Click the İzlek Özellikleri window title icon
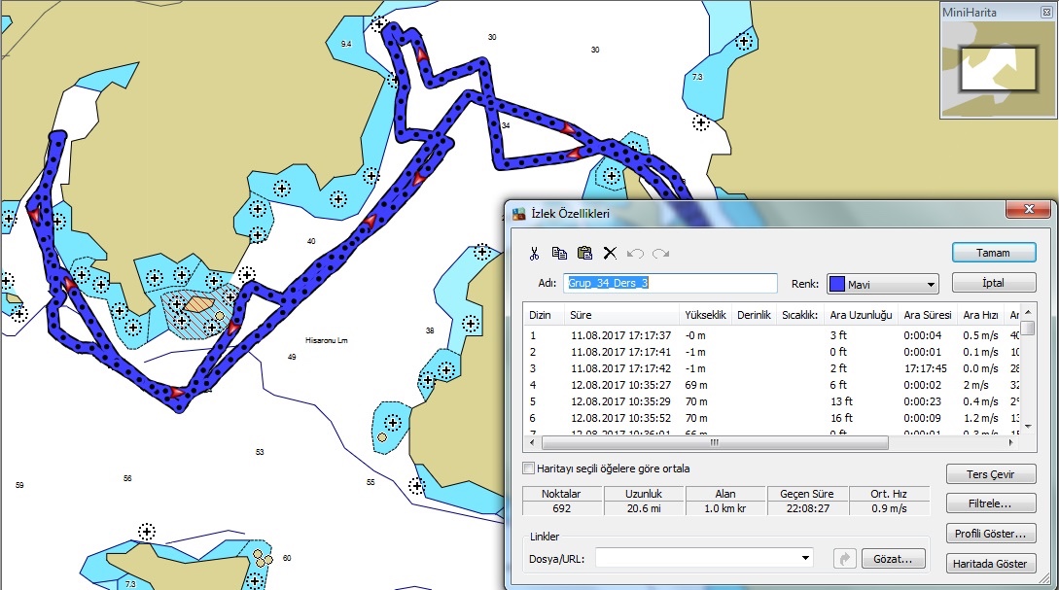1059x590 pixels. pyautogui.click(x=518, y=214)
